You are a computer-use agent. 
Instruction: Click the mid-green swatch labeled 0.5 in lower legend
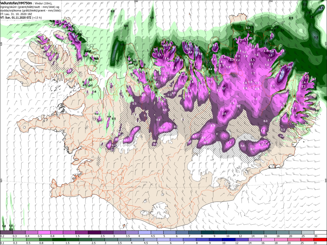33,240
